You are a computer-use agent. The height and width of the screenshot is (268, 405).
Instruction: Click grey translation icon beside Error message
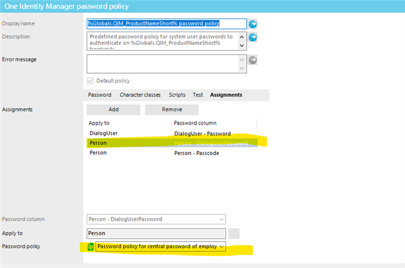pos(252,60)
